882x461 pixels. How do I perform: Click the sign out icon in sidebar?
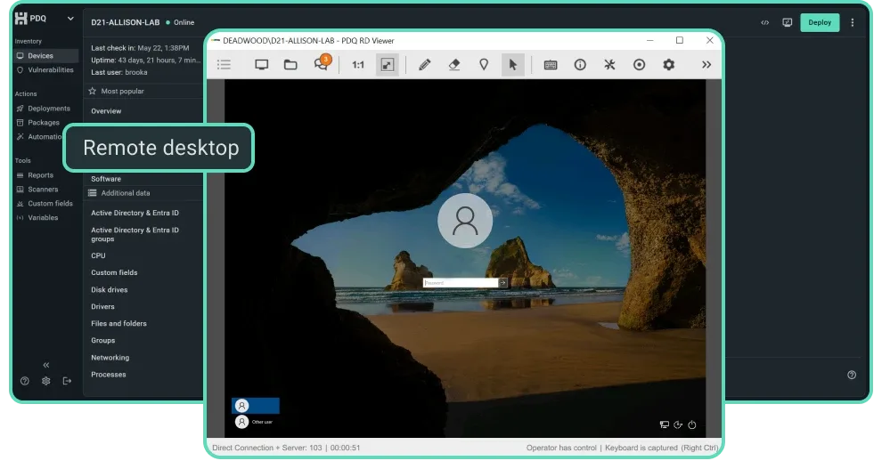point(67,381)
